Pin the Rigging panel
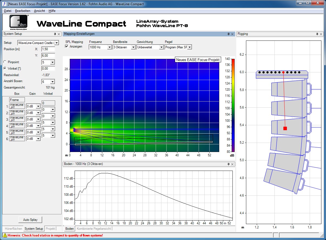This screenshot has width=326, height=240. [317, 34]
